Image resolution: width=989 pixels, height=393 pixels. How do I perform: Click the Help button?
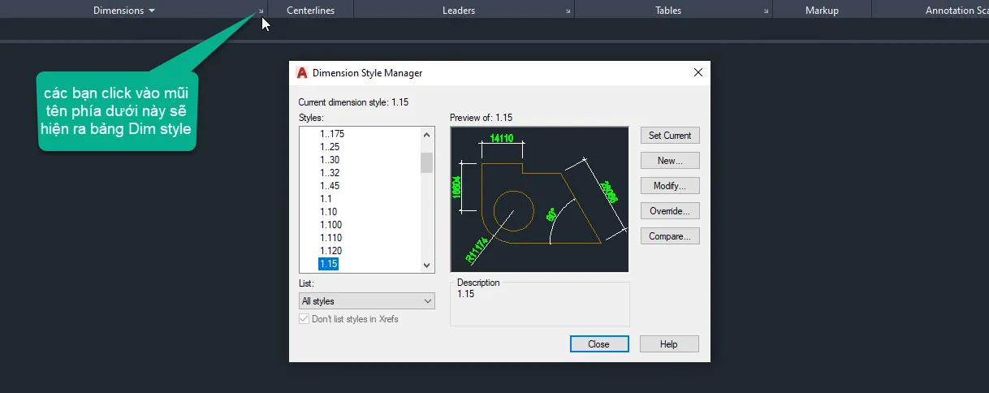(x=669, y=344)
